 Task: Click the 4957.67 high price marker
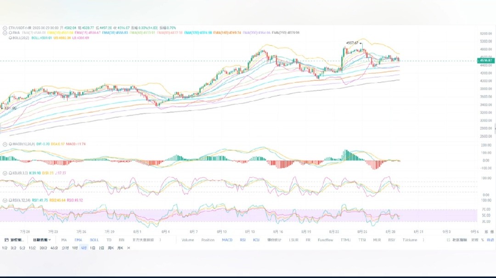(x=353, y=43)
